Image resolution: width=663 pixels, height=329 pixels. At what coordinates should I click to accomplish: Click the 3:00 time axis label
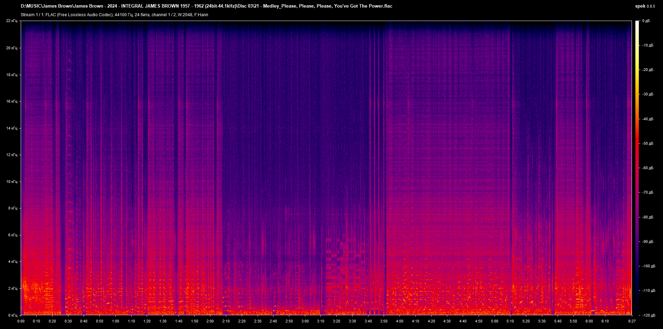coord(305,321)
